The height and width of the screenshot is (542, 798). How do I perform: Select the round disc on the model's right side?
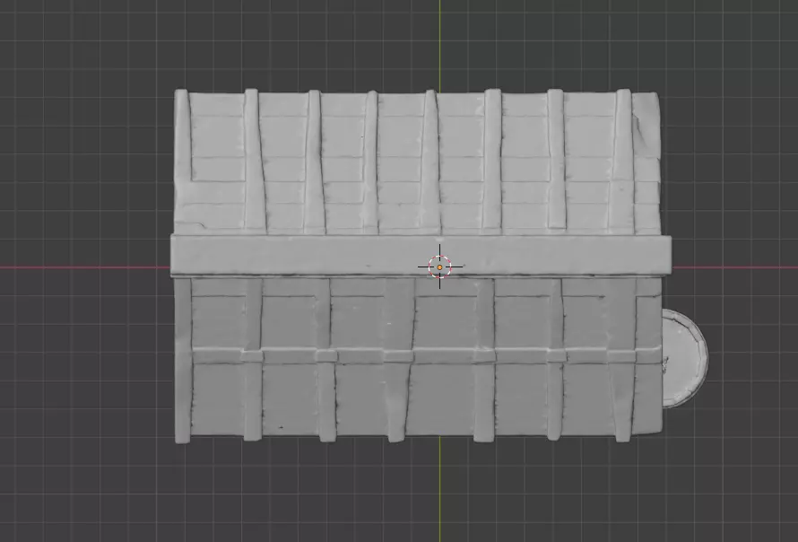tap(684, 358)
